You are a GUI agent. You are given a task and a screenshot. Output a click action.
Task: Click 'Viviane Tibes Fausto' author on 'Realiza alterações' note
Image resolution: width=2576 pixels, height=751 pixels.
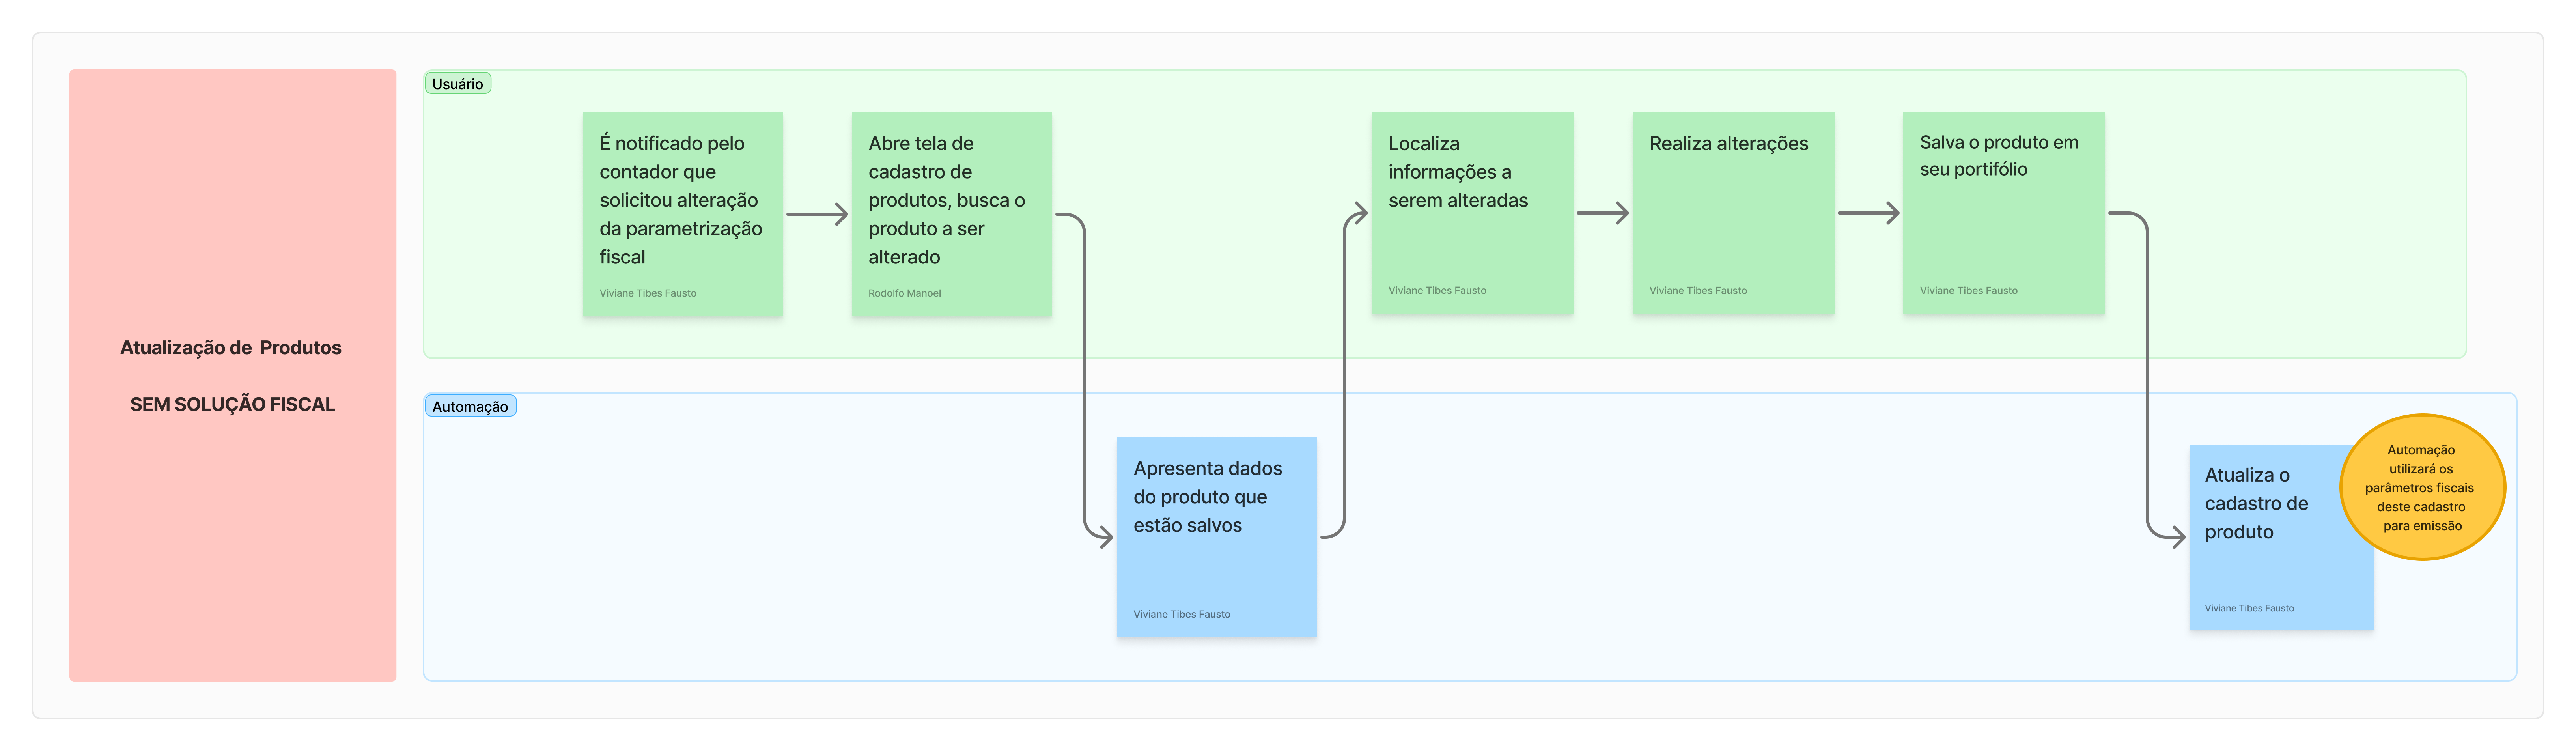(1698, 290)
